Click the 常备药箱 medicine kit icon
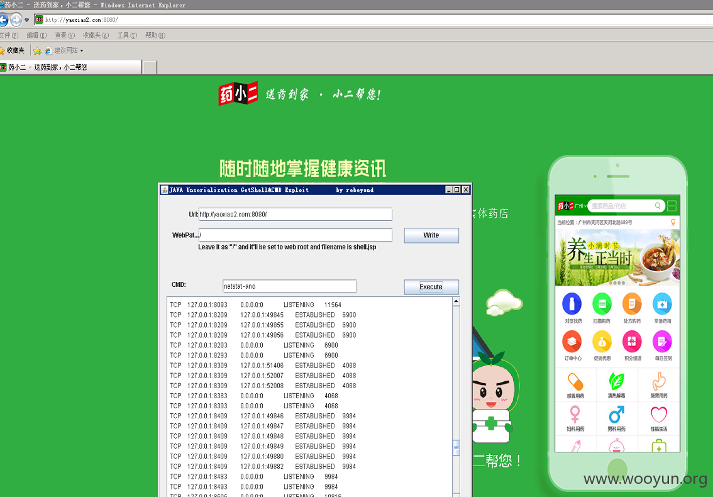 662,304
